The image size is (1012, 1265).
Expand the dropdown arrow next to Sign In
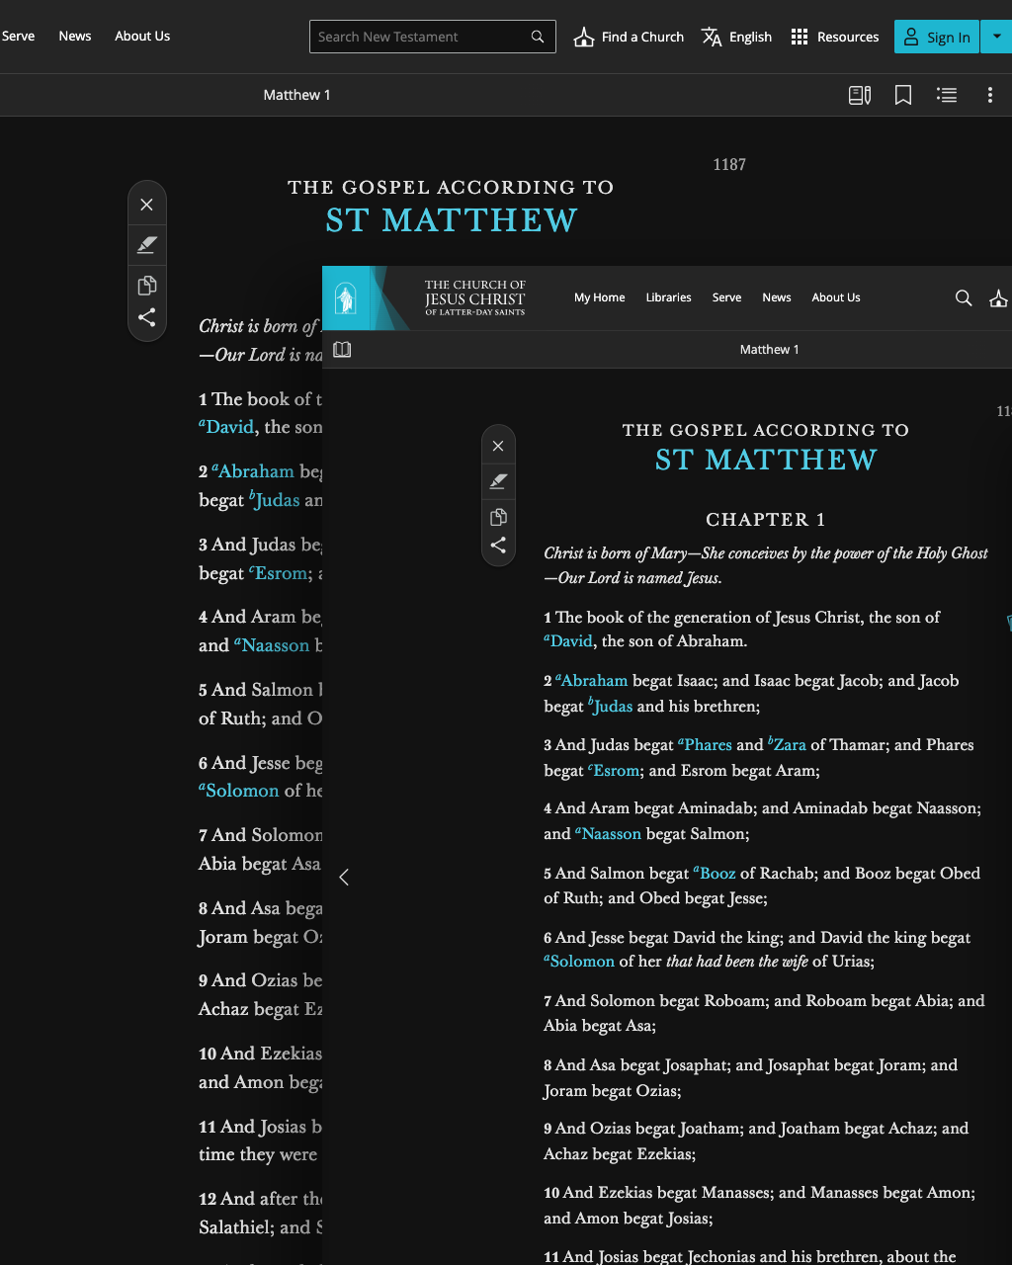[996, 37]
